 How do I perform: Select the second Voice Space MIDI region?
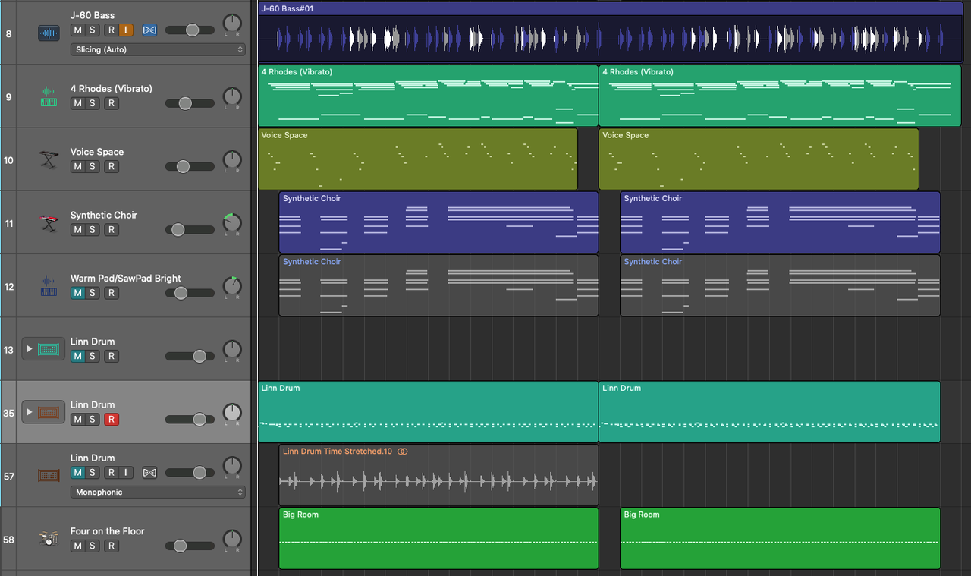[x=759, y=159]
